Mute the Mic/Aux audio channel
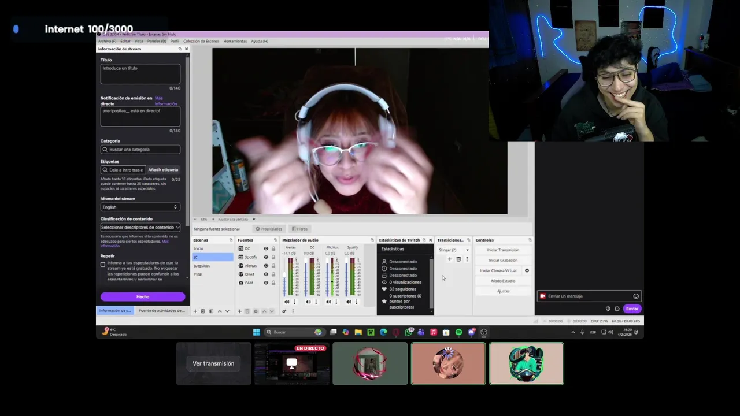The height and width of the screenshot is (416, 740). coord(328,302)
